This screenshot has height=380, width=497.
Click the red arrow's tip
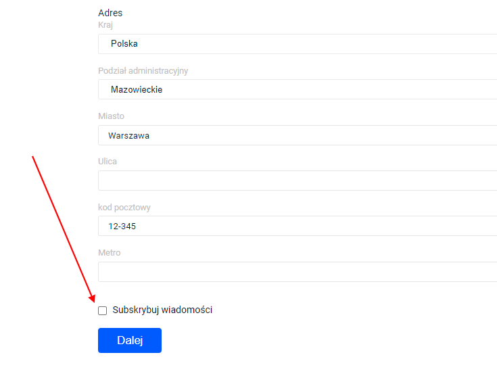[x=94, y=302]
